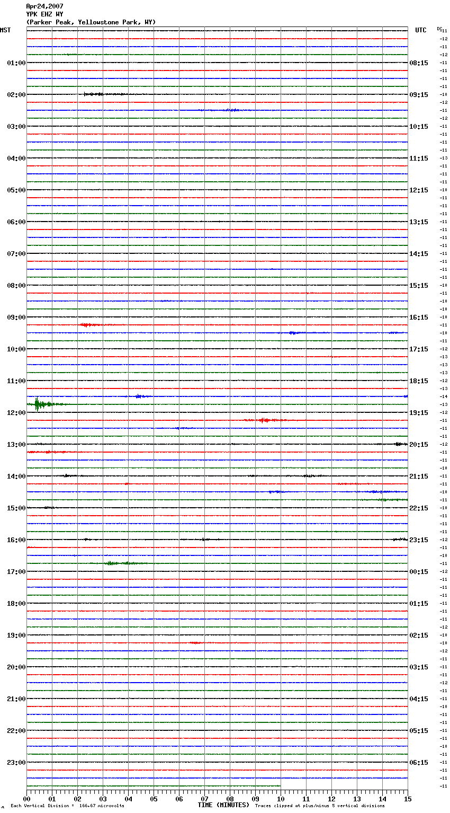This screenshot has width=450, height=813.
Task: Click the 02:15 UTC time label
Action: (x=419, y=635)
